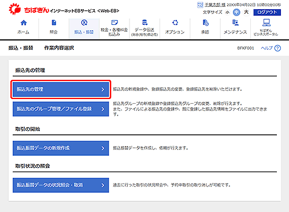
Task: Click the 振込振替データを作成し description text
Action: click(x=150, y=148)
